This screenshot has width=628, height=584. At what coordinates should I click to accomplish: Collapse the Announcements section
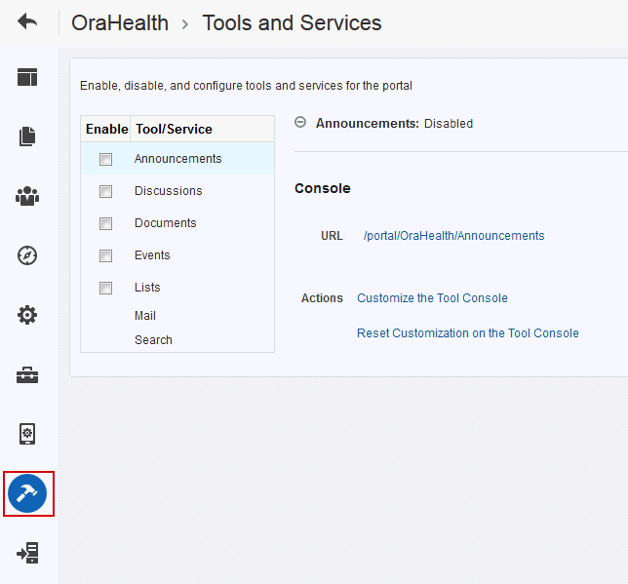(300, 122)
